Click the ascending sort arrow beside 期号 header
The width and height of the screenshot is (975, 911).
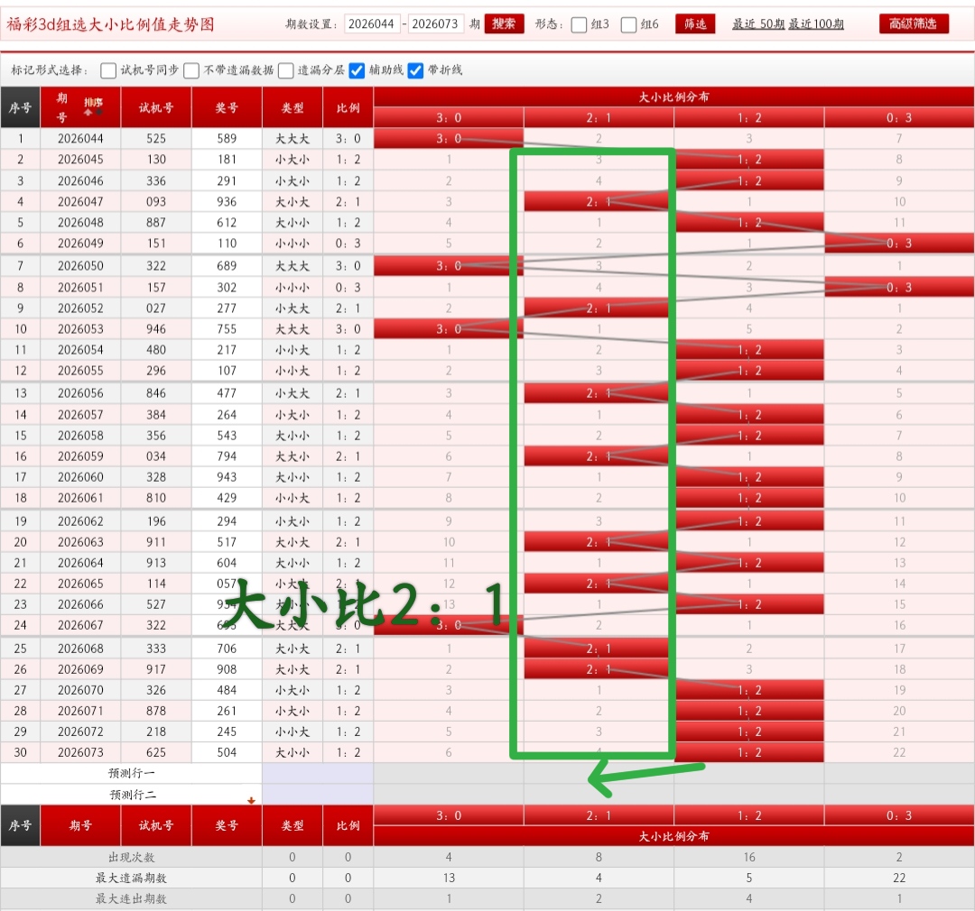point(88,113)
